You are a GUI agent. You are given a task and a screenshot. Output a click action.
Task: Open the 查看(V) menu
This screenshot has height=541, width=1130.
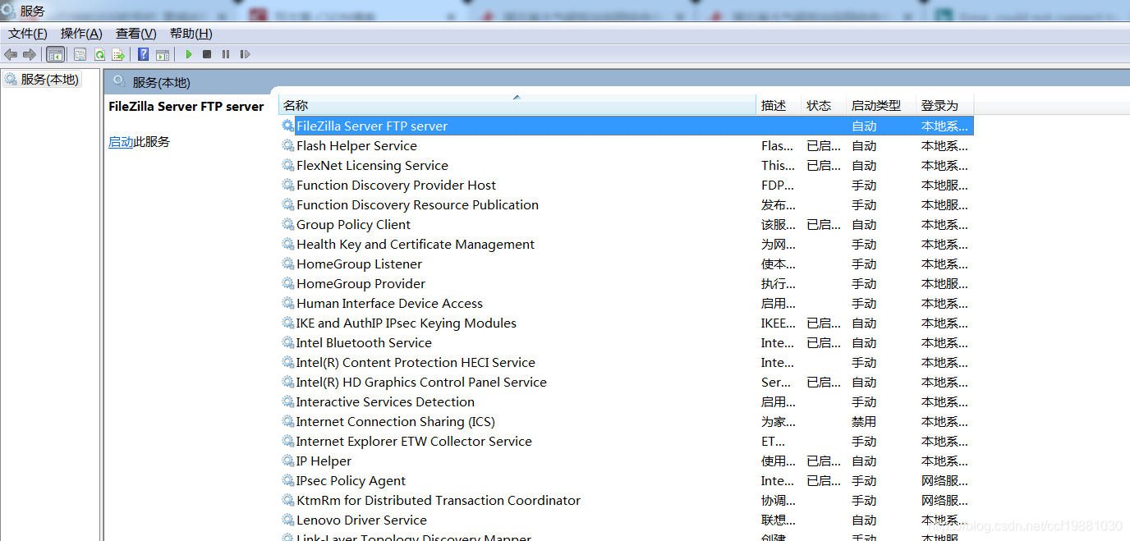[x=136, y=33]
